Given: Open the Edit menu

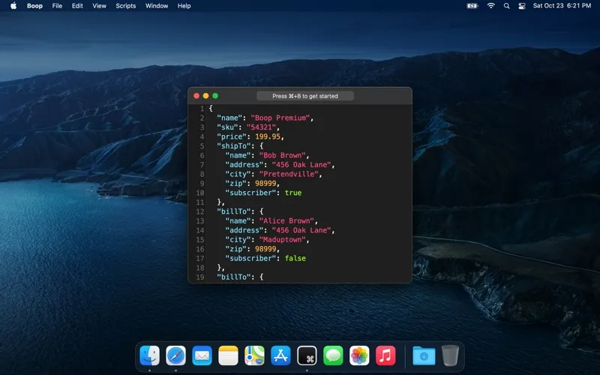Looking at the screenshot, I should [x=77, y=6].
